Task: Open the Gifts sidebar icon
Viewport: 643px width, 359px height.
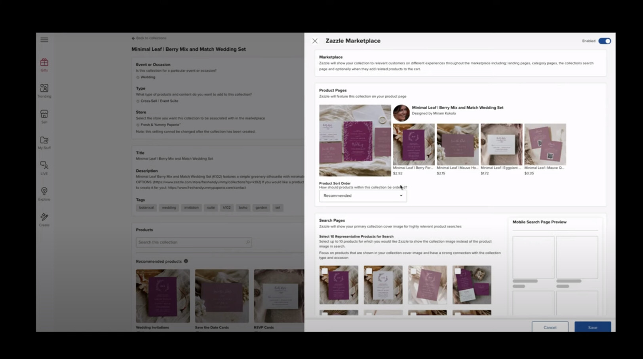Action: click(x=44, y=65)
